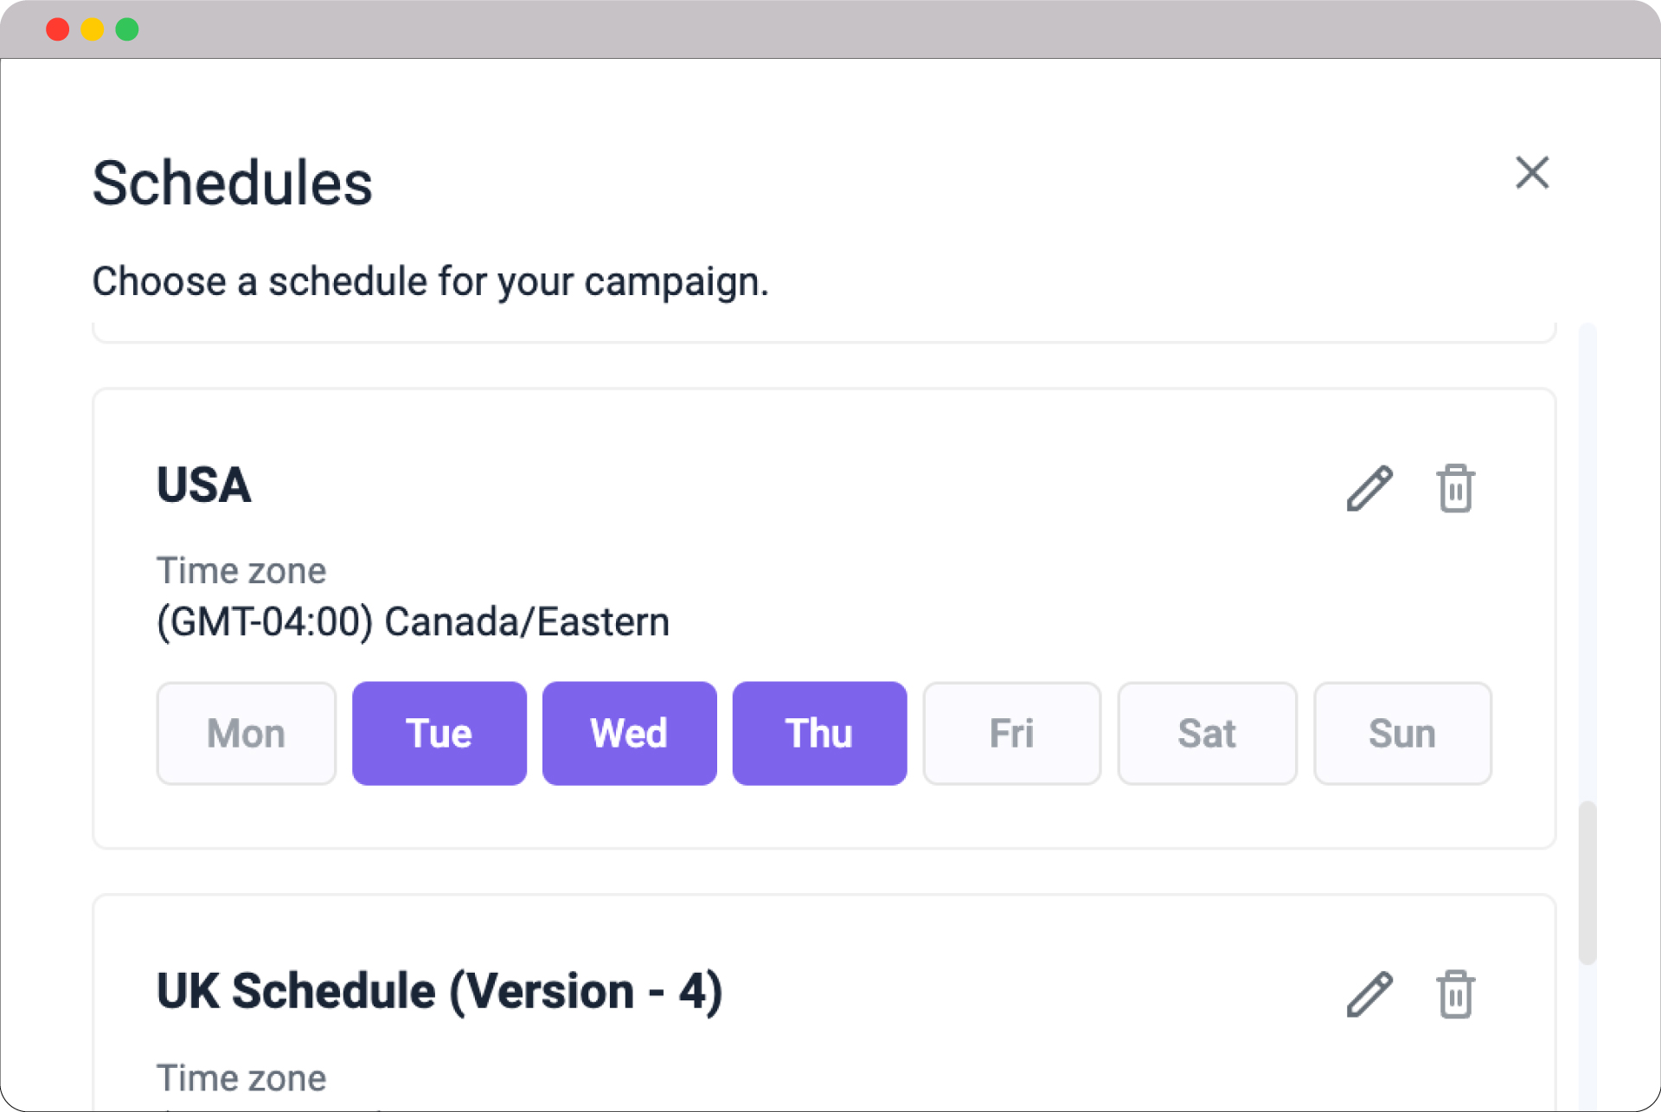
Task: Enable Saturday in the USA schedule
Action: [1207, 733]
